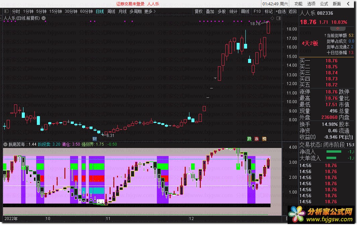Click the clock showing 01:42:49 周六
The image size is (358, 225).
tap(275, 4)
